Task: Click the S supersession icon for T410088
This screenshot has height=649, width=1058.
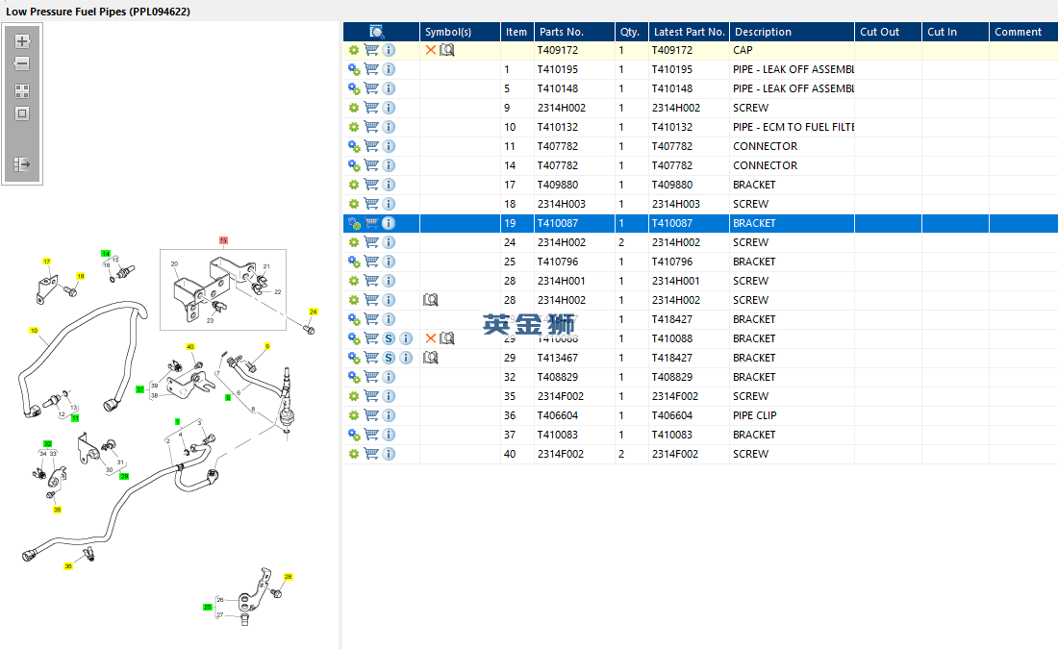Action: click(x=389, y=338)
